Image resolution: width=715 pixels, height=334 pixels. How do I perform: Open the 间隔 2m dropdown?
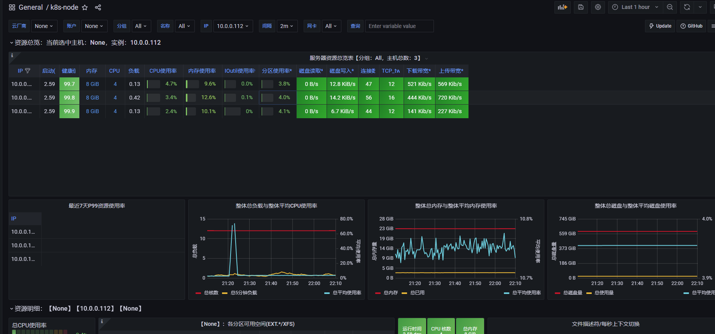[287, 26]
